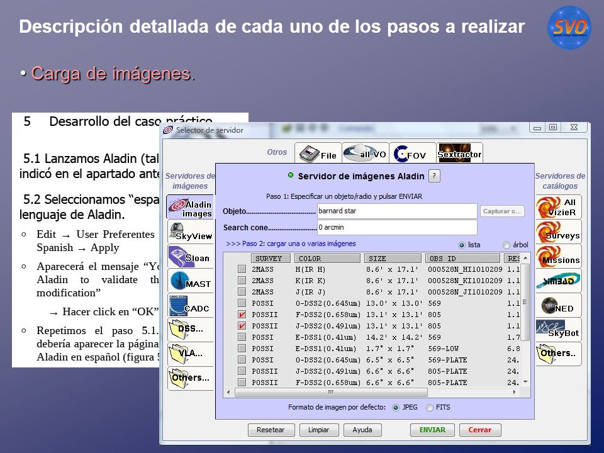Open the DSS... folder of servers

191,329
